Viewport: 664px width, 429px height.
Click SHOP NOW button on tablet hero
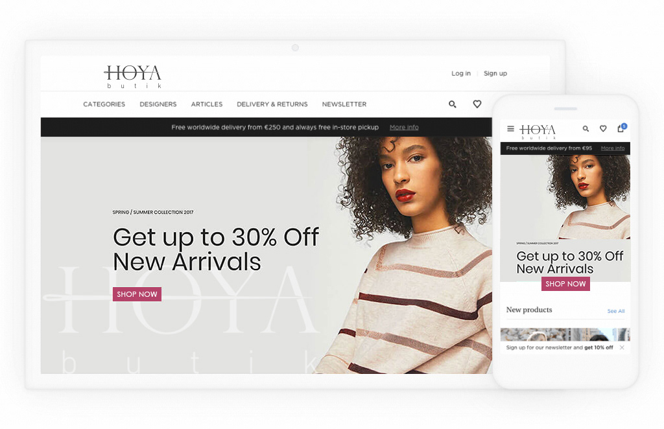tap(137, 294)
